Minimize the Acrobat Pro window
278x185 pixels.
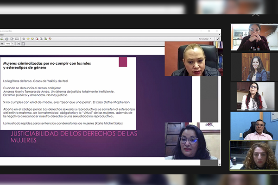(x=201, y=31)
